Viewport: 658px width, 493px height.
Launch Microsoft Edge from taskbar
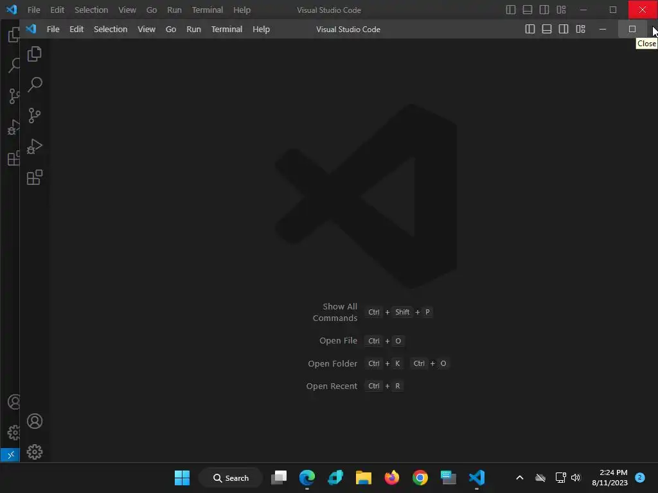click(307, 478)
